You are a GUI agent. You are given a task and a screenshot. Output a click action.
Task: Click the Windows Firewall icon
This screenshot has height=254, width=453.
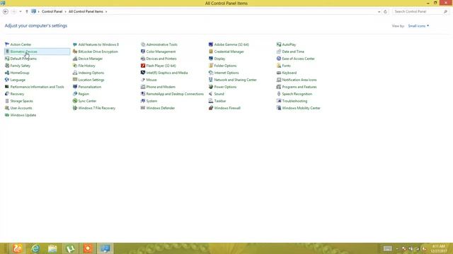click(211, 108)
